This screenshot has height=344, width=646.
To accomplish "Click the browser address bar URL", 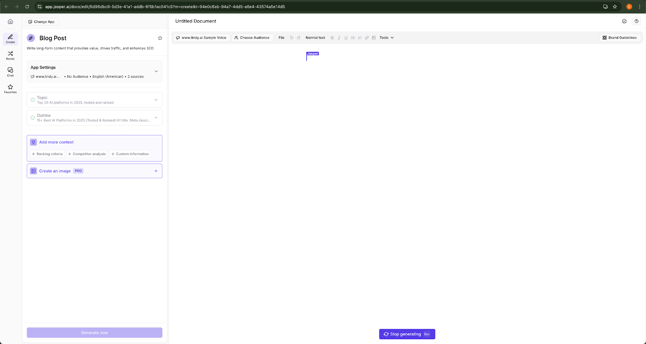I will 165,6.
